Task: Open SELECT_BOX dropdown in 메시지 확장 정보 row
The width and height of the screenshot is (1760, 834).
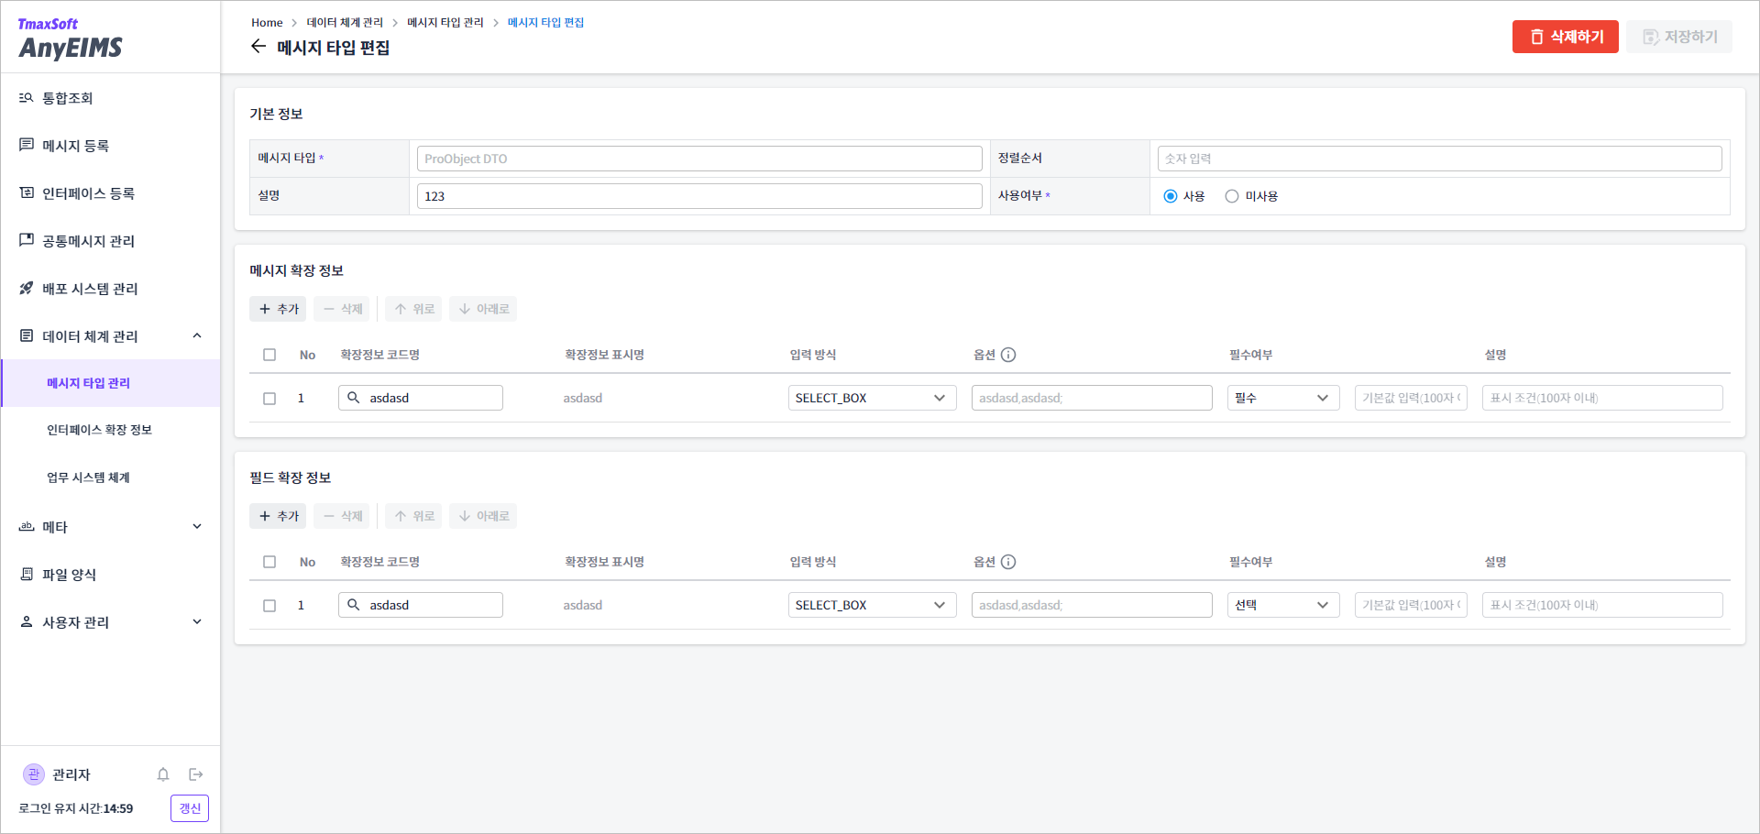Action: pos(872,398)
